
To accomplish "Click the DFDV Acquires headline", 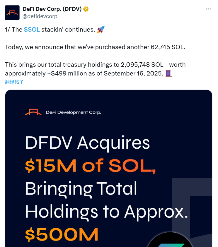I will click(x=87, y=143).
